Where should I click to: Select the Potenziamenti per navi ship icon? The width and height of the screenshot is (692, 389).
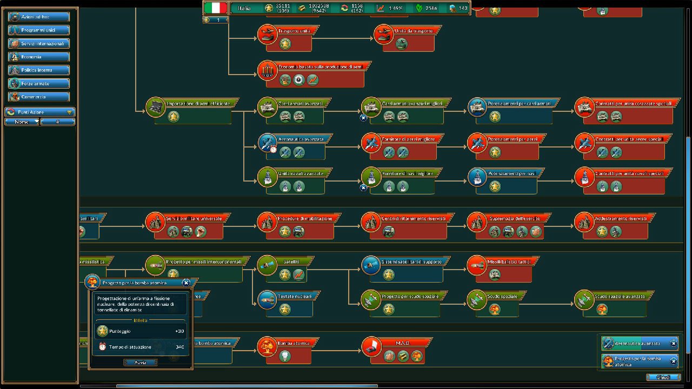pyautogui.click(x=477, y=177)
